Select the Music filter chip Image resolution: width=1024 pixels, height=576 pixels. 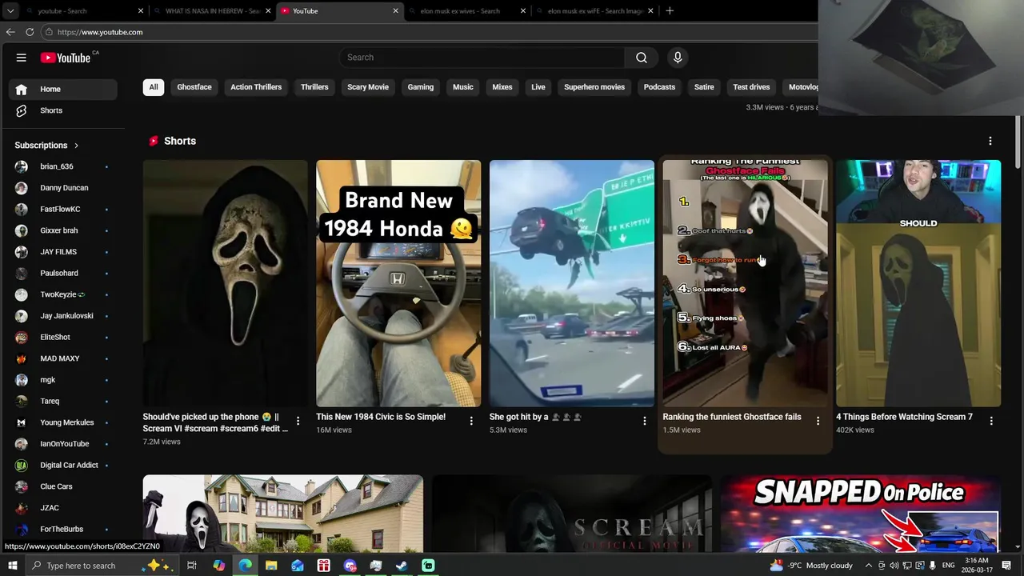(463, 87)
